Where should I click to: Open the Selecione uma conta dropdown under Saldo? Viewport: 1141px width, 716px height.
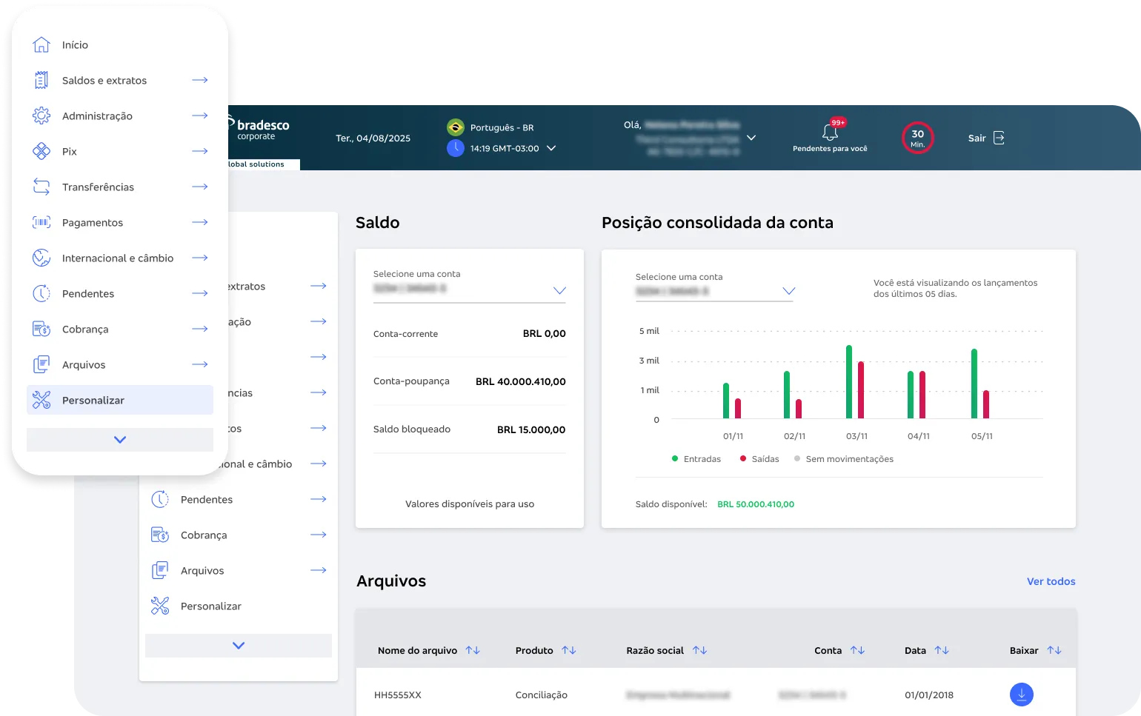[x=559, y=290]
